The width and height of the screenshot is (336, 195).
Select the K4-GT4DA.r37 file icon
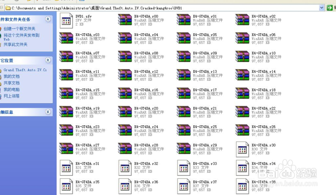[184, 186]
